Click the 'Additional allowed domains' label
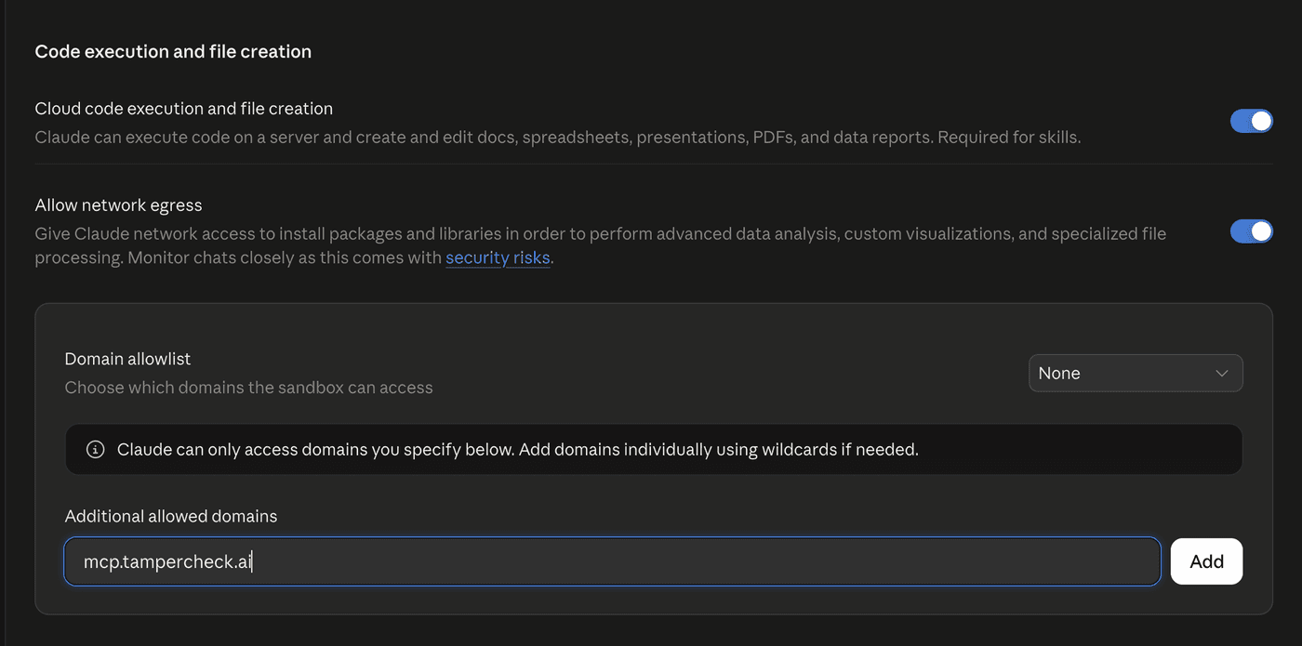Image resolution: width=1302 pixels, height=646 pixels. point(171,516)
